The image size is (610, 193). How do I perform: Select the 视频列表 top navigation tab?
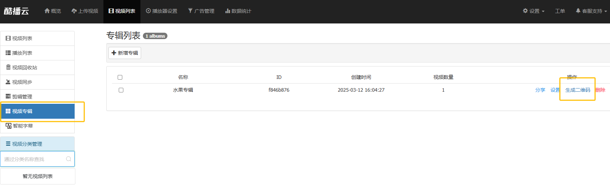122,11
